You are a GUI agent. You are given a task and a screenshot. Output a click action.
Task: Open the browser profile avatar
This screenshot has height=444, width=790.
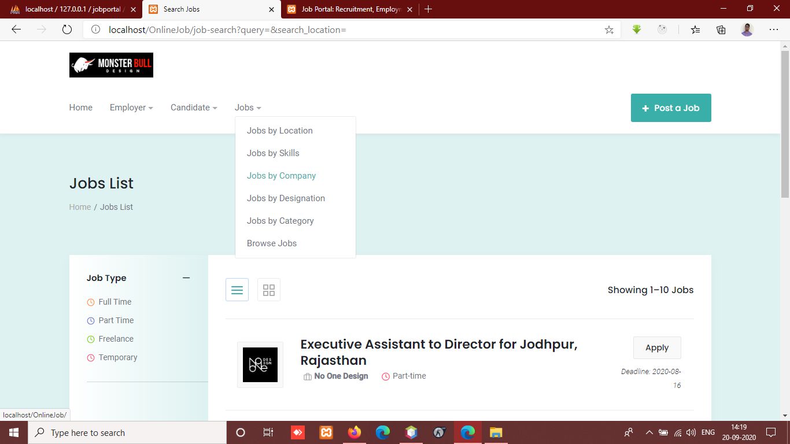[747, 29]
